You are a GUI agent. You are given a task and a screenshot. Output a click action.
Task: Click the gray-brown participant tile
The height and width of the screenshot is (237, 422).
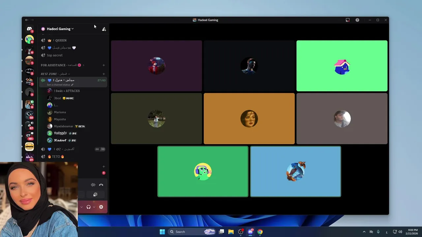click(x=342, y=118)
